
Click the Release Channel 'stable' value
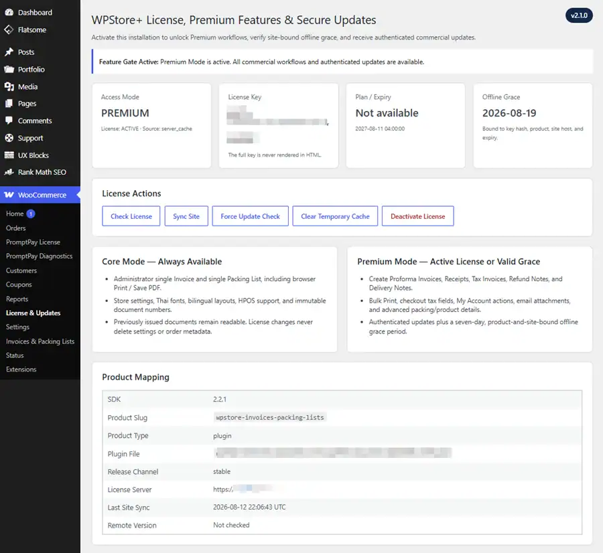click(222, 471)
